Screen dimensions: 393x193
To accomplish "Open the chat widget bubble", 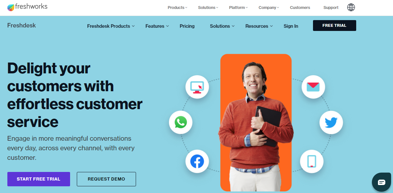I will (381, 182).
